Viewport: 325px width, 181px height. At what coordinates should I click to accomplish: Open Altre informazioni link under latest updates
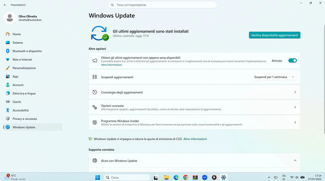[112, 65]
